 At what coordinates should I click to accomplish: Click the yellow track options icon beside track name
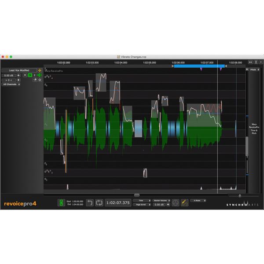(x=40, y=70)
